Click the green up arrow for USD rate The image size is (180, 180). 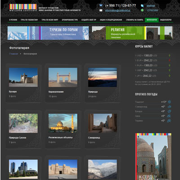tap(170, 55)
